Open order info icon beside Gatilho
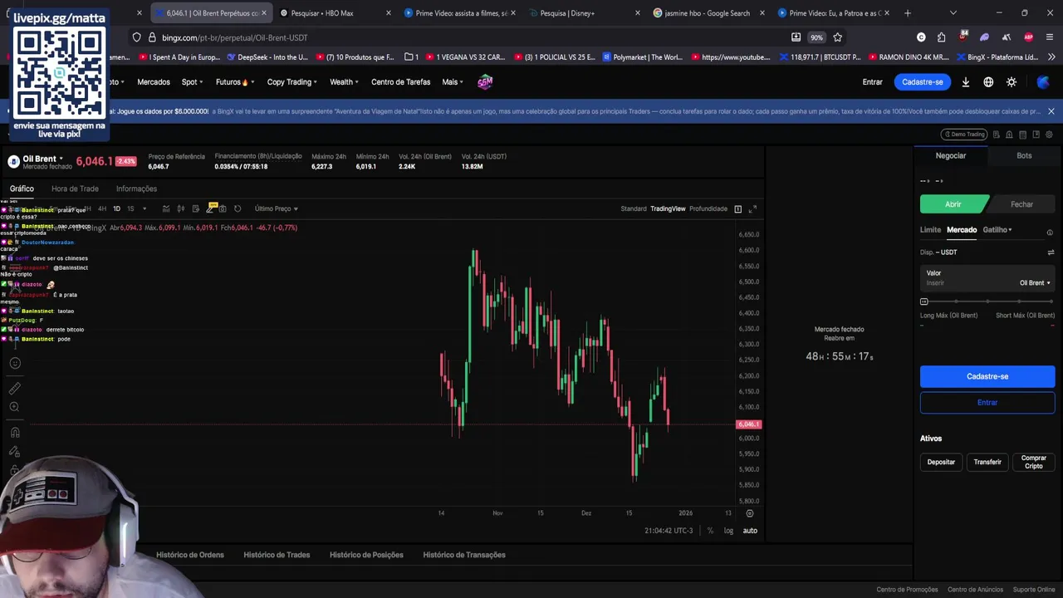1063x598 pixels. click(x=1050, y=233)
